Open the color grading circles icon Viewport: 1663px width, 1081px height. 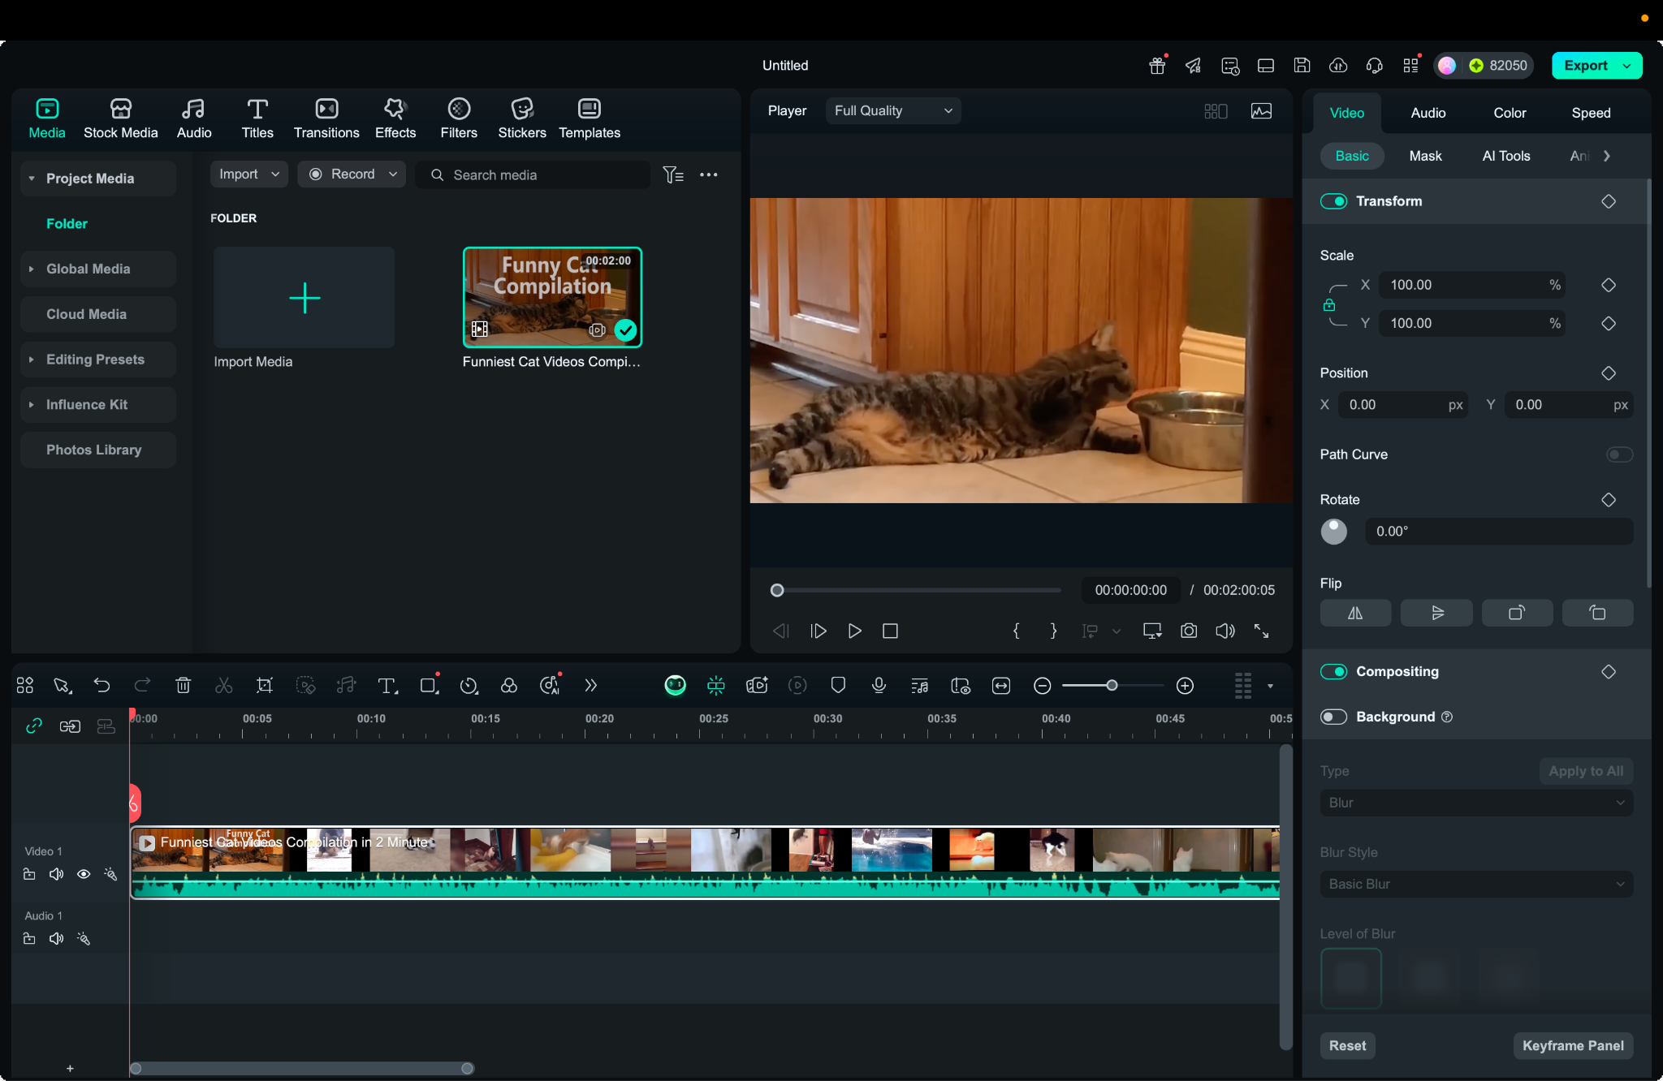click(x=509, y=686)
